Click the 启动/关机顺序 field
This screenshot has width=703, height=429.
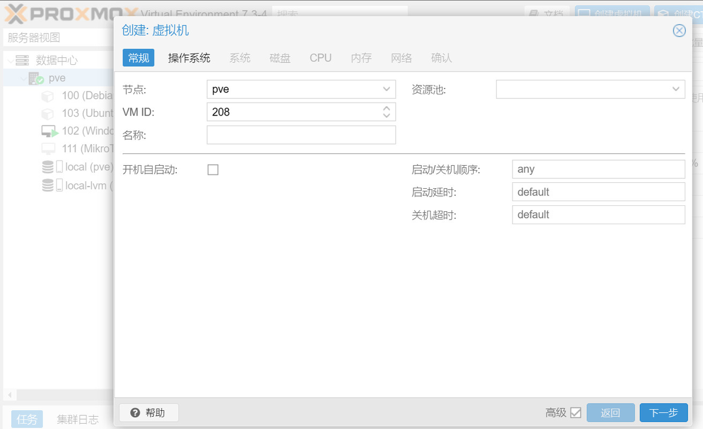(599, 169)
